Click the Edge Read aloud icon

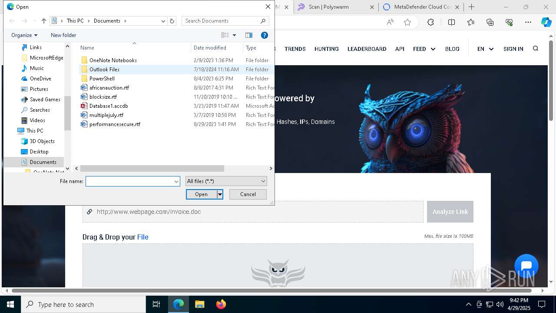(390, 22)
